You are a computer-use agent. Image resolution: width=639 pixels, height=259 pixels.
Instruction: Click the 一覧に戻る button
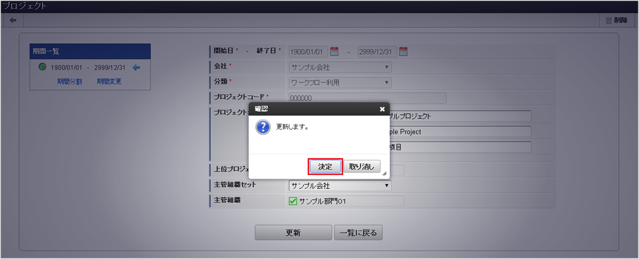358,233
